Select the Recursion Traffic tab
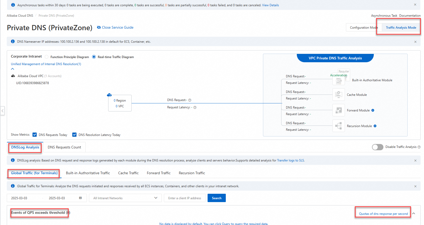The height and width of the screenshot is (225, 424). tap(192, 173)
